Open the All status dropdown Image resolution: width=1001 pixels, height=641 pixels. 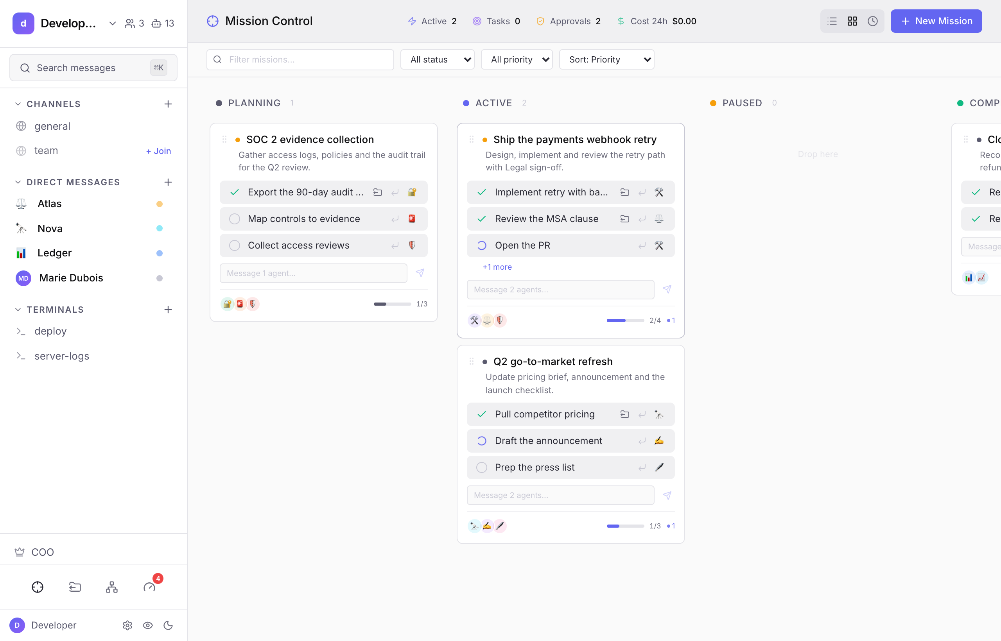pos(438,59)
